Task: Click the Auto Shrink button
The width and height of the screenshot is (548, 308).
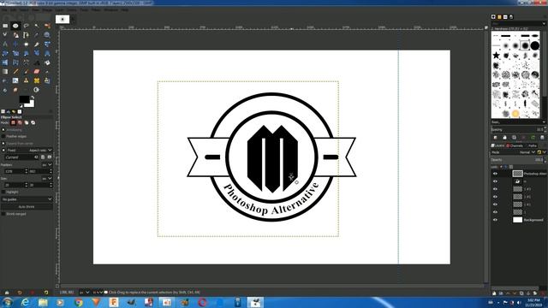Action: point(27,207)
